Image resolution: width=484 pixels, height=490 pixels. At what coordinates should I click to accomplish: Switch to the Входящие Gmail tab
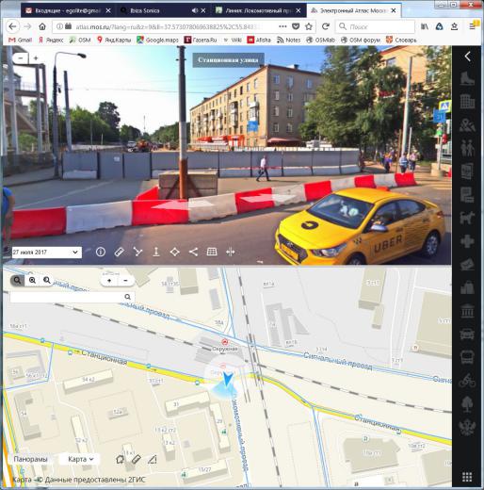[68, 10]
